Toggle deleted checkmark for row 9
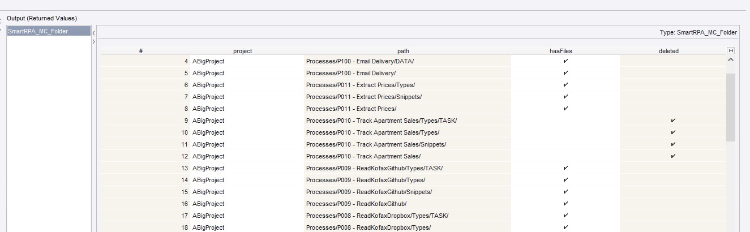Image resolution: width=750 pixels, height=232 pixels. pos(672,121)
